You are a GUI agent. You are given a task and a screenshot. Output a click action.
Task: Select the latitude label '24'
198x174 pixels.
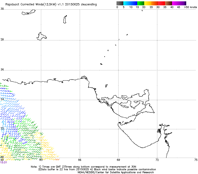(2, 99)
